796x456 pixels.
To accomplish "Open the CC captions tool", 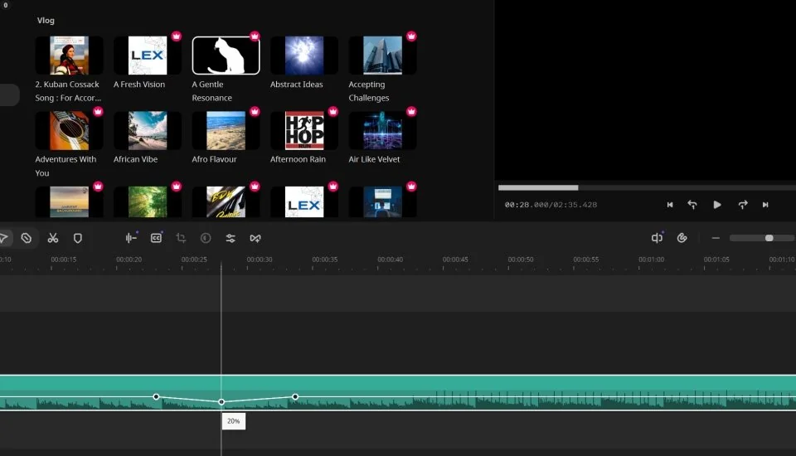I will (x=156, y=238).
